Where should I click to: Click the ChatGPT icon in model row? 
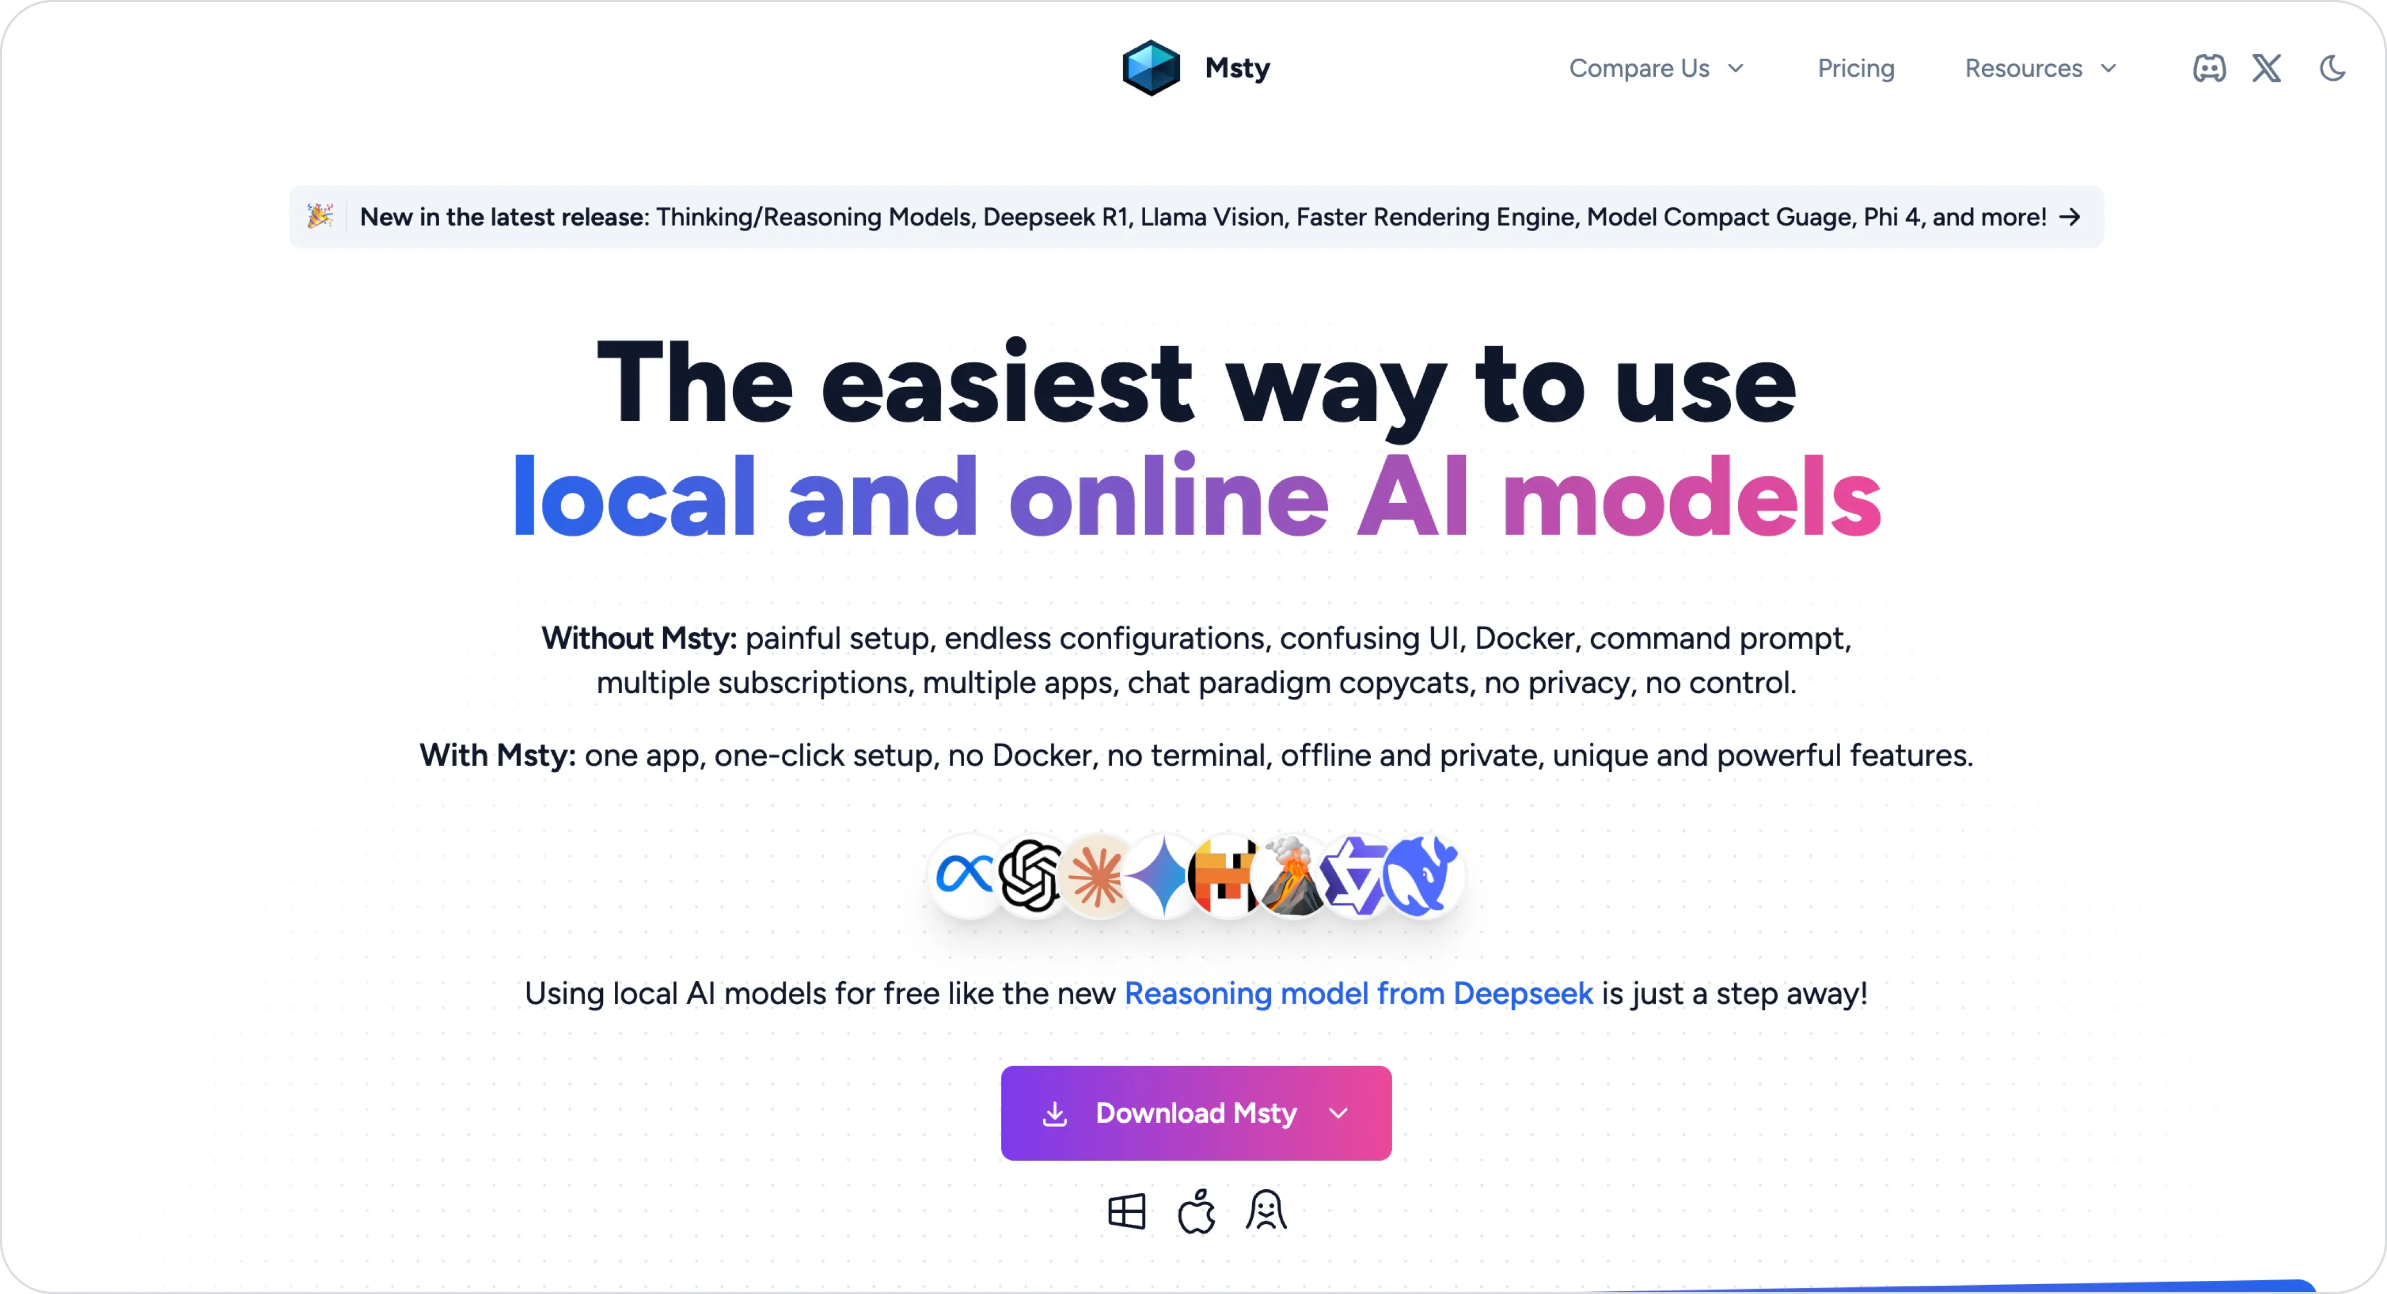[x=1028, y=878]
